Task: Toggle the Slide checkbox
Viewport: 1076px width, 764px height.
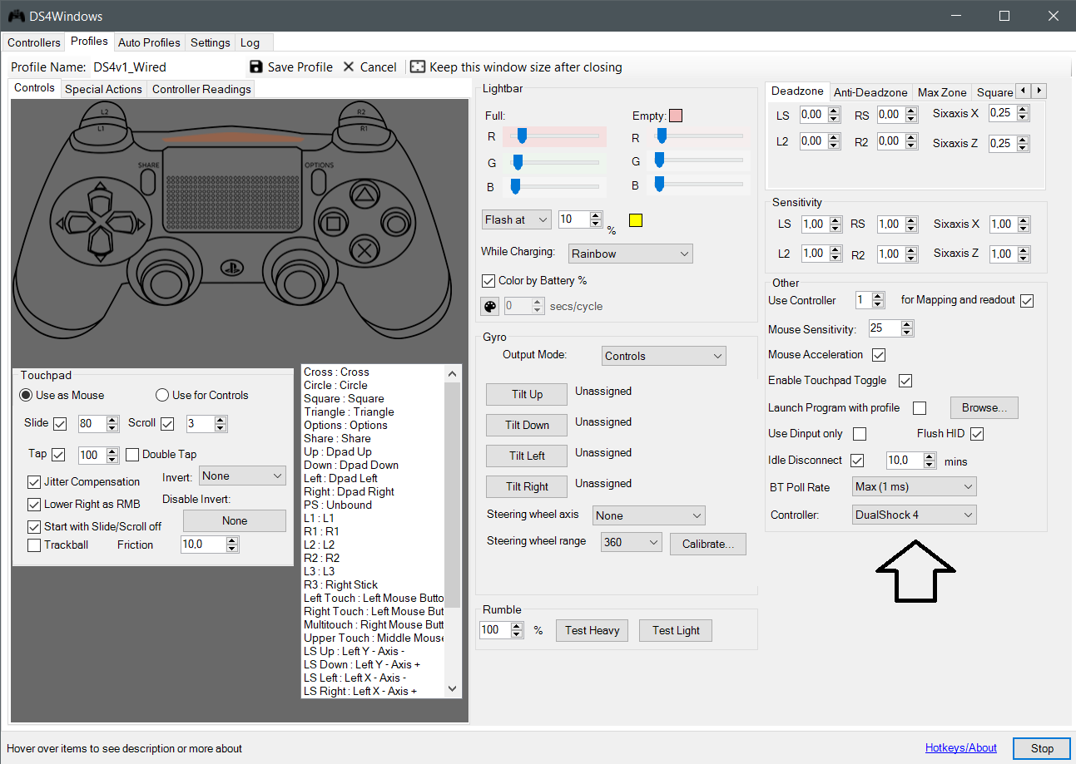Action: [x=59, y=424]
